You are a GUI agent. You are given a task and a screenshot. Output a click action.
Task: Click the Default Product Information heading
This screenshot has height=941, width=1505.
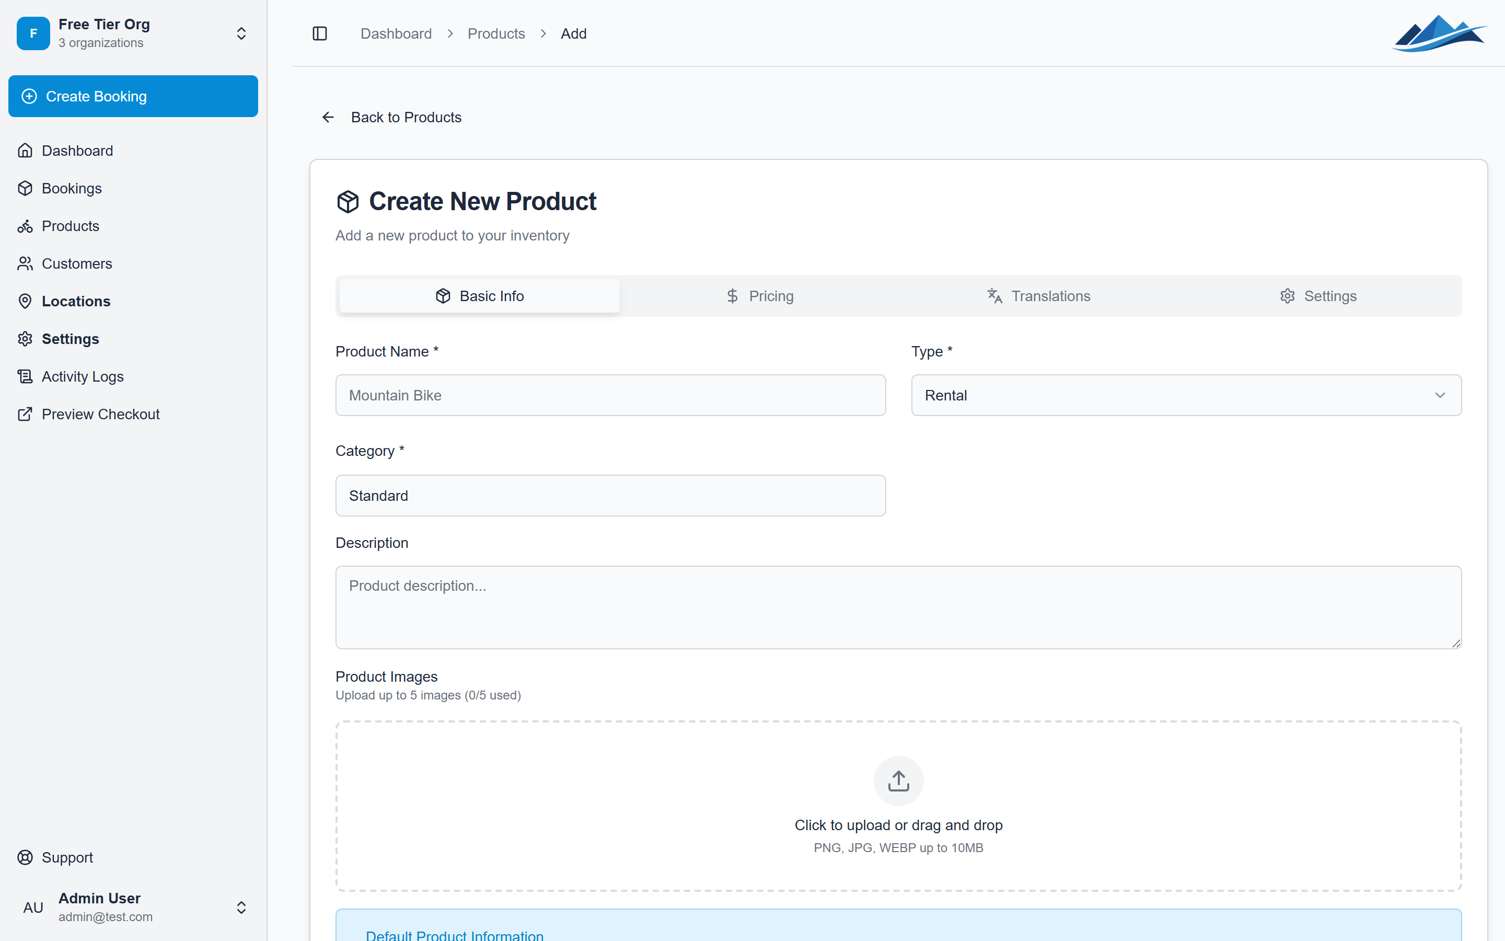[455, 935]
